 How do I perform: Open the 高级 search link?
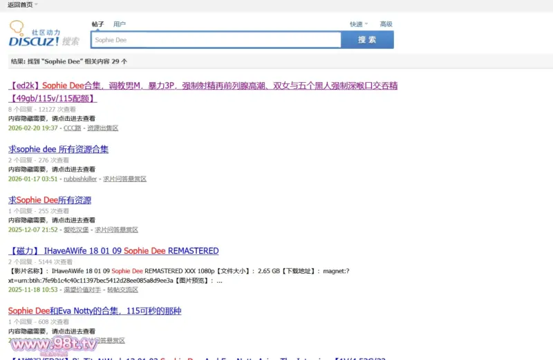pyautogui.click(x=386, y=24)
